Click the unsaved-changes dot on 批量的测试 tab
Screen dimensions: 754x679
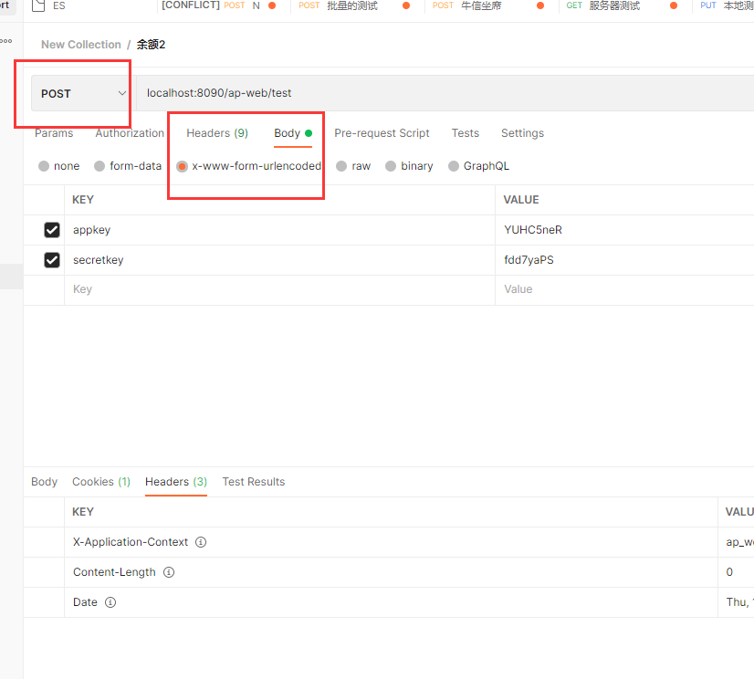[x=406, y=5]
